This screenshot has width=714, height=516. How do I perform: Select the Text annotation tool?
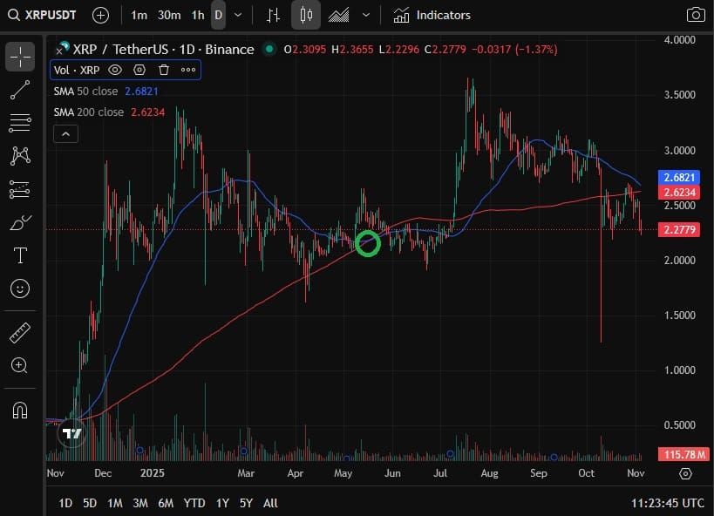click(19, 255)
